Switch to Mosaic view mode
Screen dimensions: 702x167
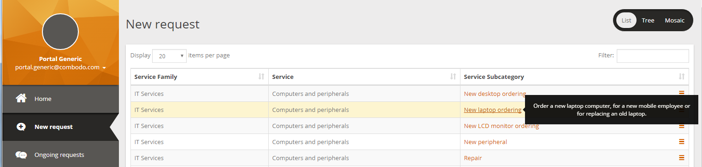click(675, 20)
